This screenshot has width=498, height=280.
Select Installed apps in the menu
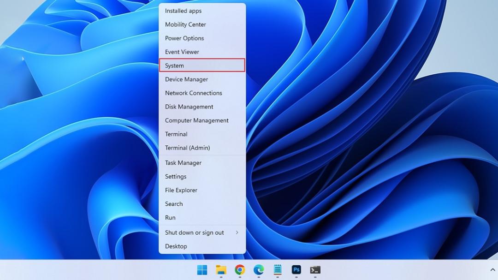202,11
